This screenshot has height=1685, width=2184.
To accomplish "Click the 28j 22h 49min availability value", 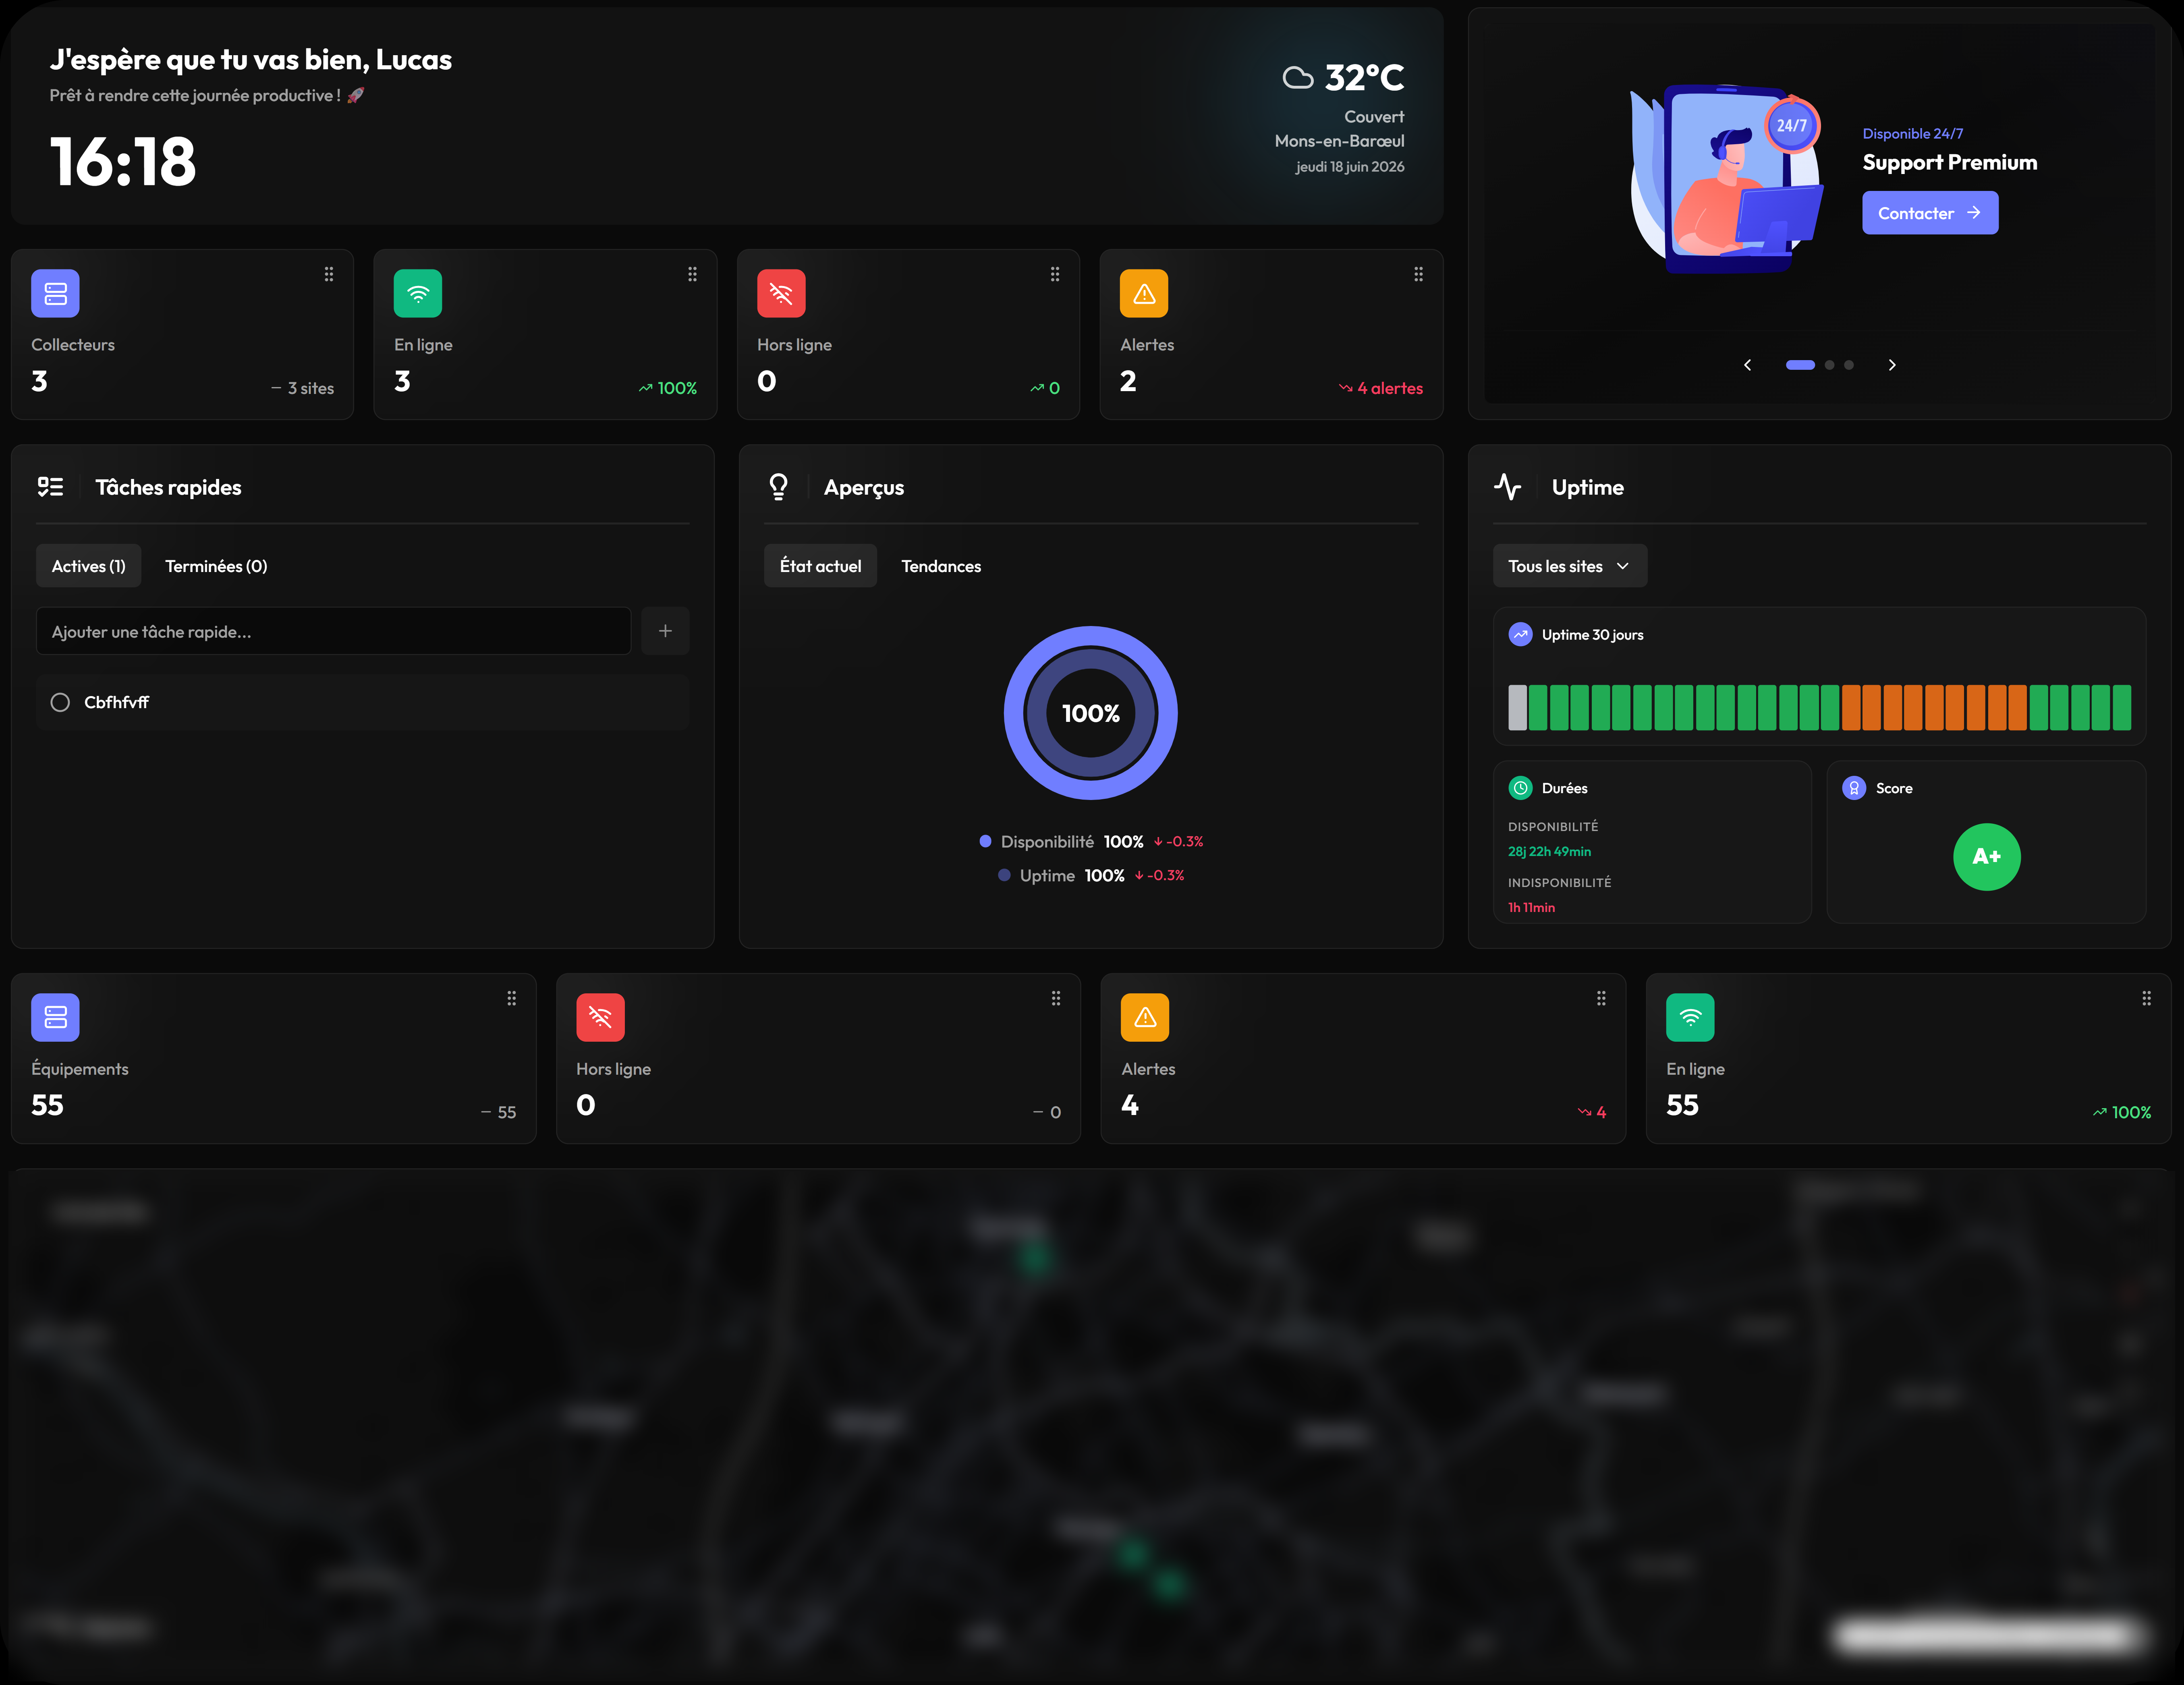I will [x=1549, y=851].
